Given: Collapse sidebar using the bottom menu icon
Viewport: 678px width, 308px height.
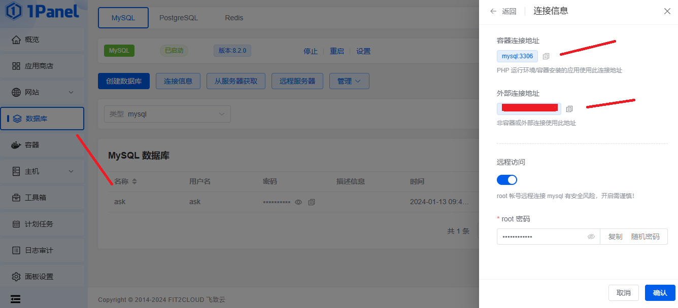Looking at the screenshot, I should click(x=16, y=299).
